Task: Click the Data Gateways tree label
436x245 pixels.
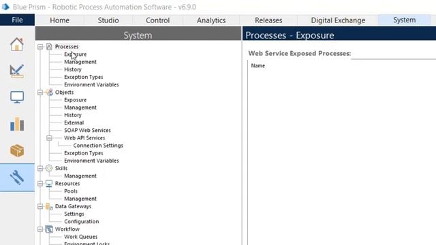Action: 73,206
